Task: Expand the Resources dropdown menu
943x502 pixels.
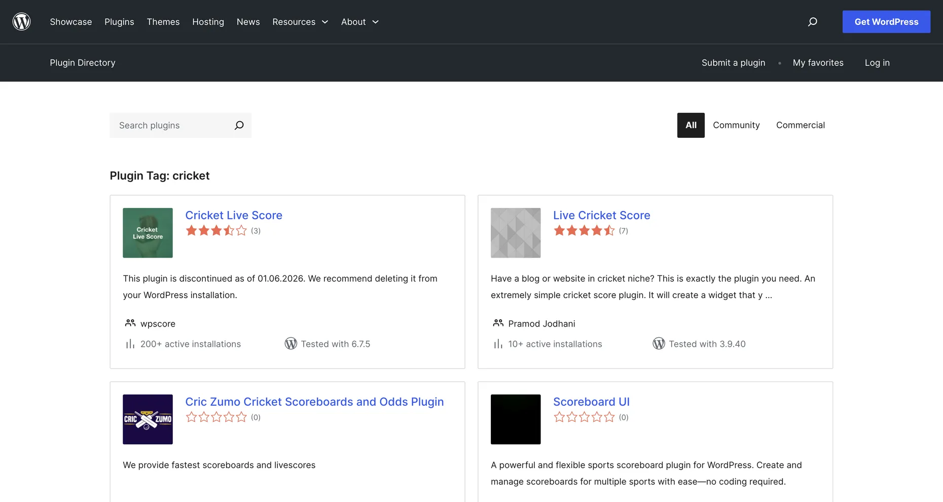Action: (300, 22)
